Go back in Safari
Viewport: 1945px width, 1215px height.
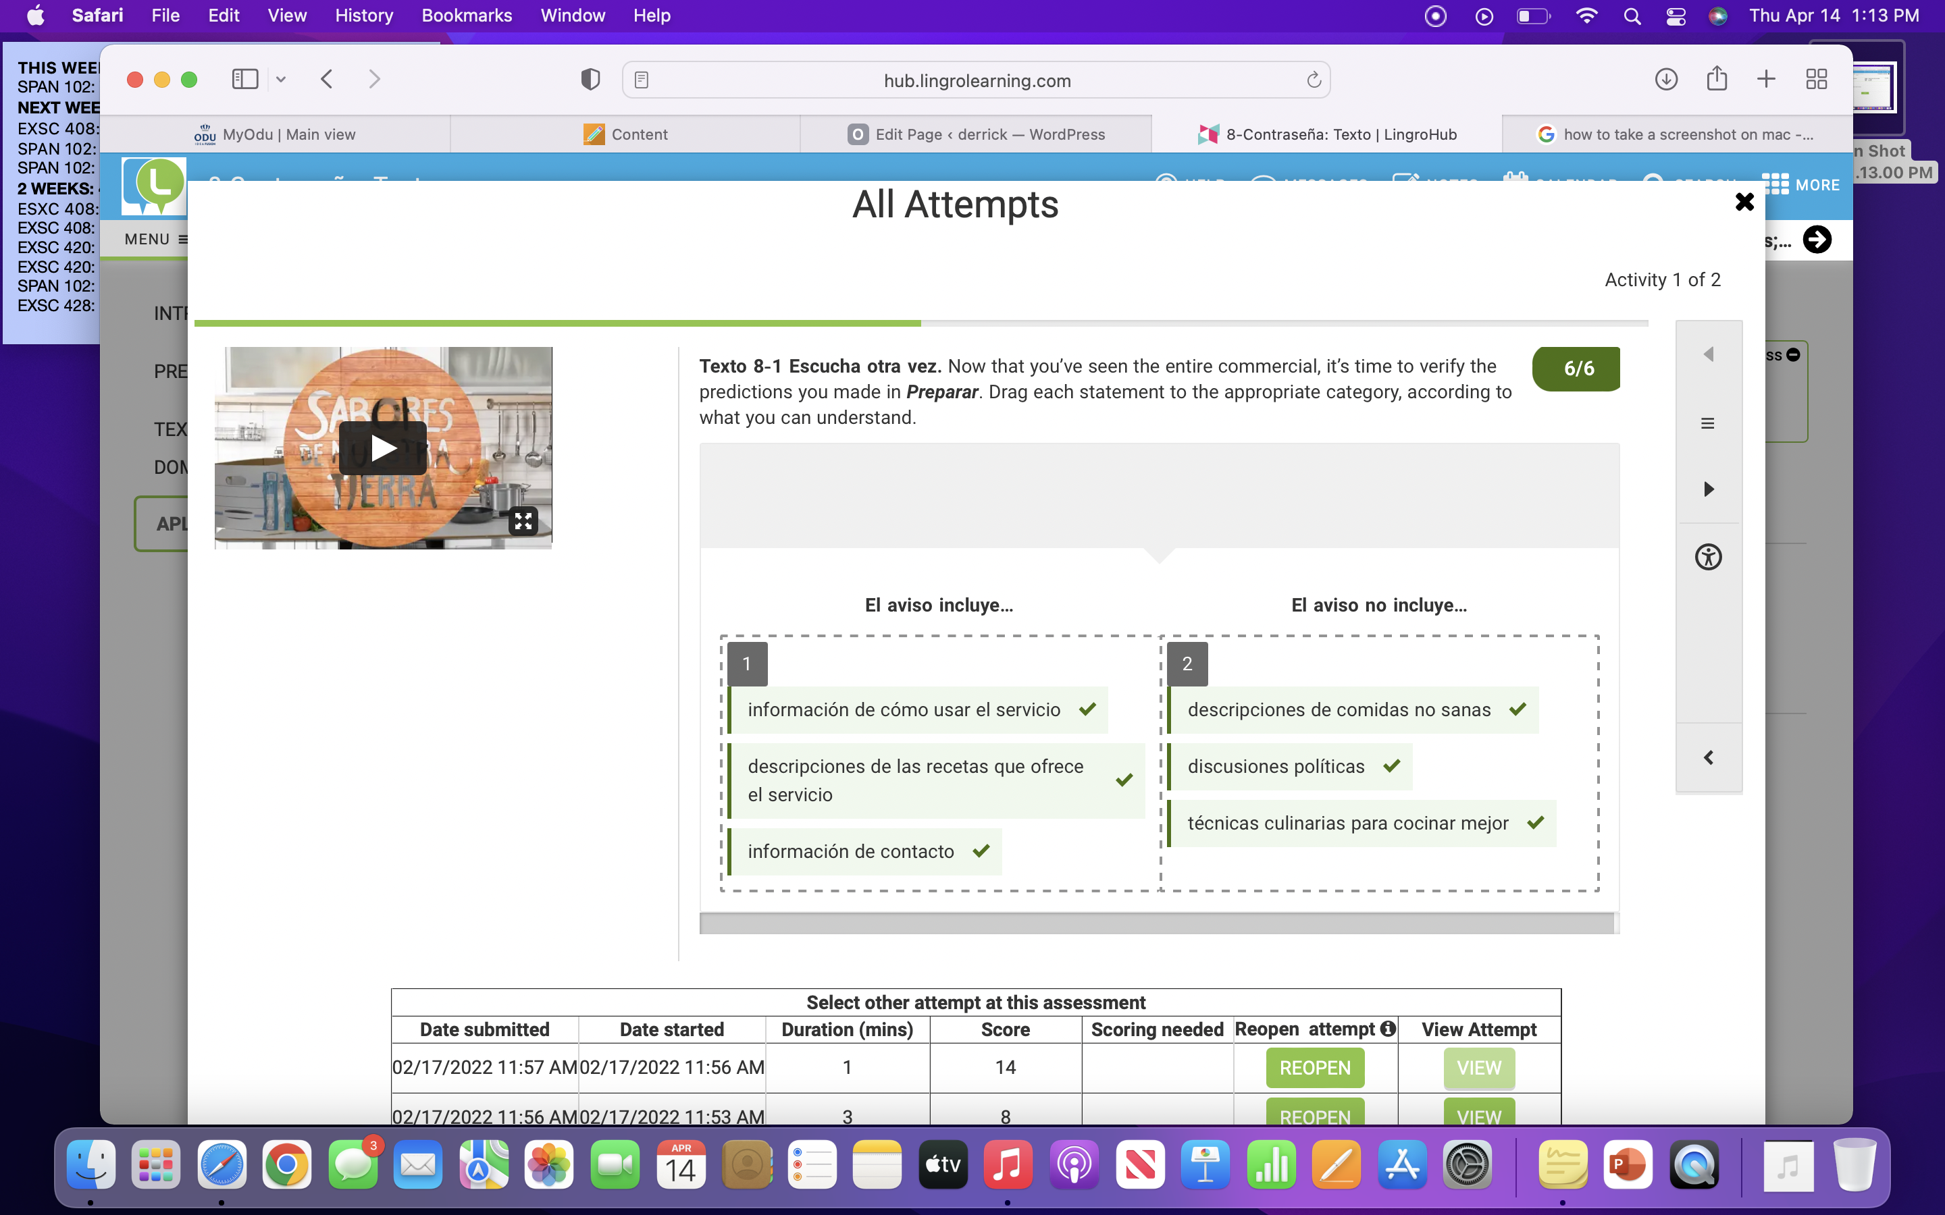(x=326, y=79)
